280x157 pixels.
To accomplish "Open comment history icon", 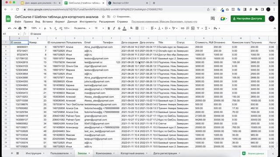I will pos(213,18).
